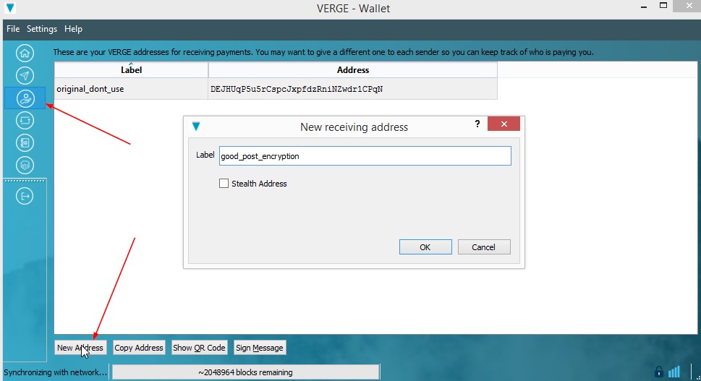Open the Address Book sidebar icon

(25, 142)
